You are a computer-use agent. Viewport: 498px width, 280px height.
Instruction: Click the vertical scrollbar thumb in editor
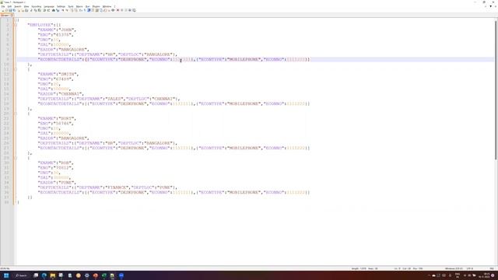pos(496,90)
